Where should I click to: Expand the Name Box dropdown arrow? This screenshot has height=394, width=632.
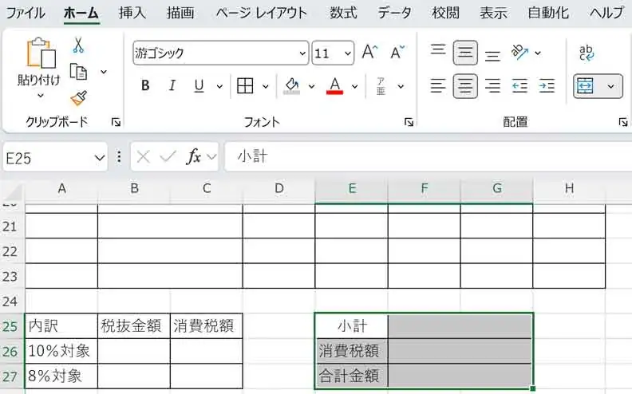point(99,157)
